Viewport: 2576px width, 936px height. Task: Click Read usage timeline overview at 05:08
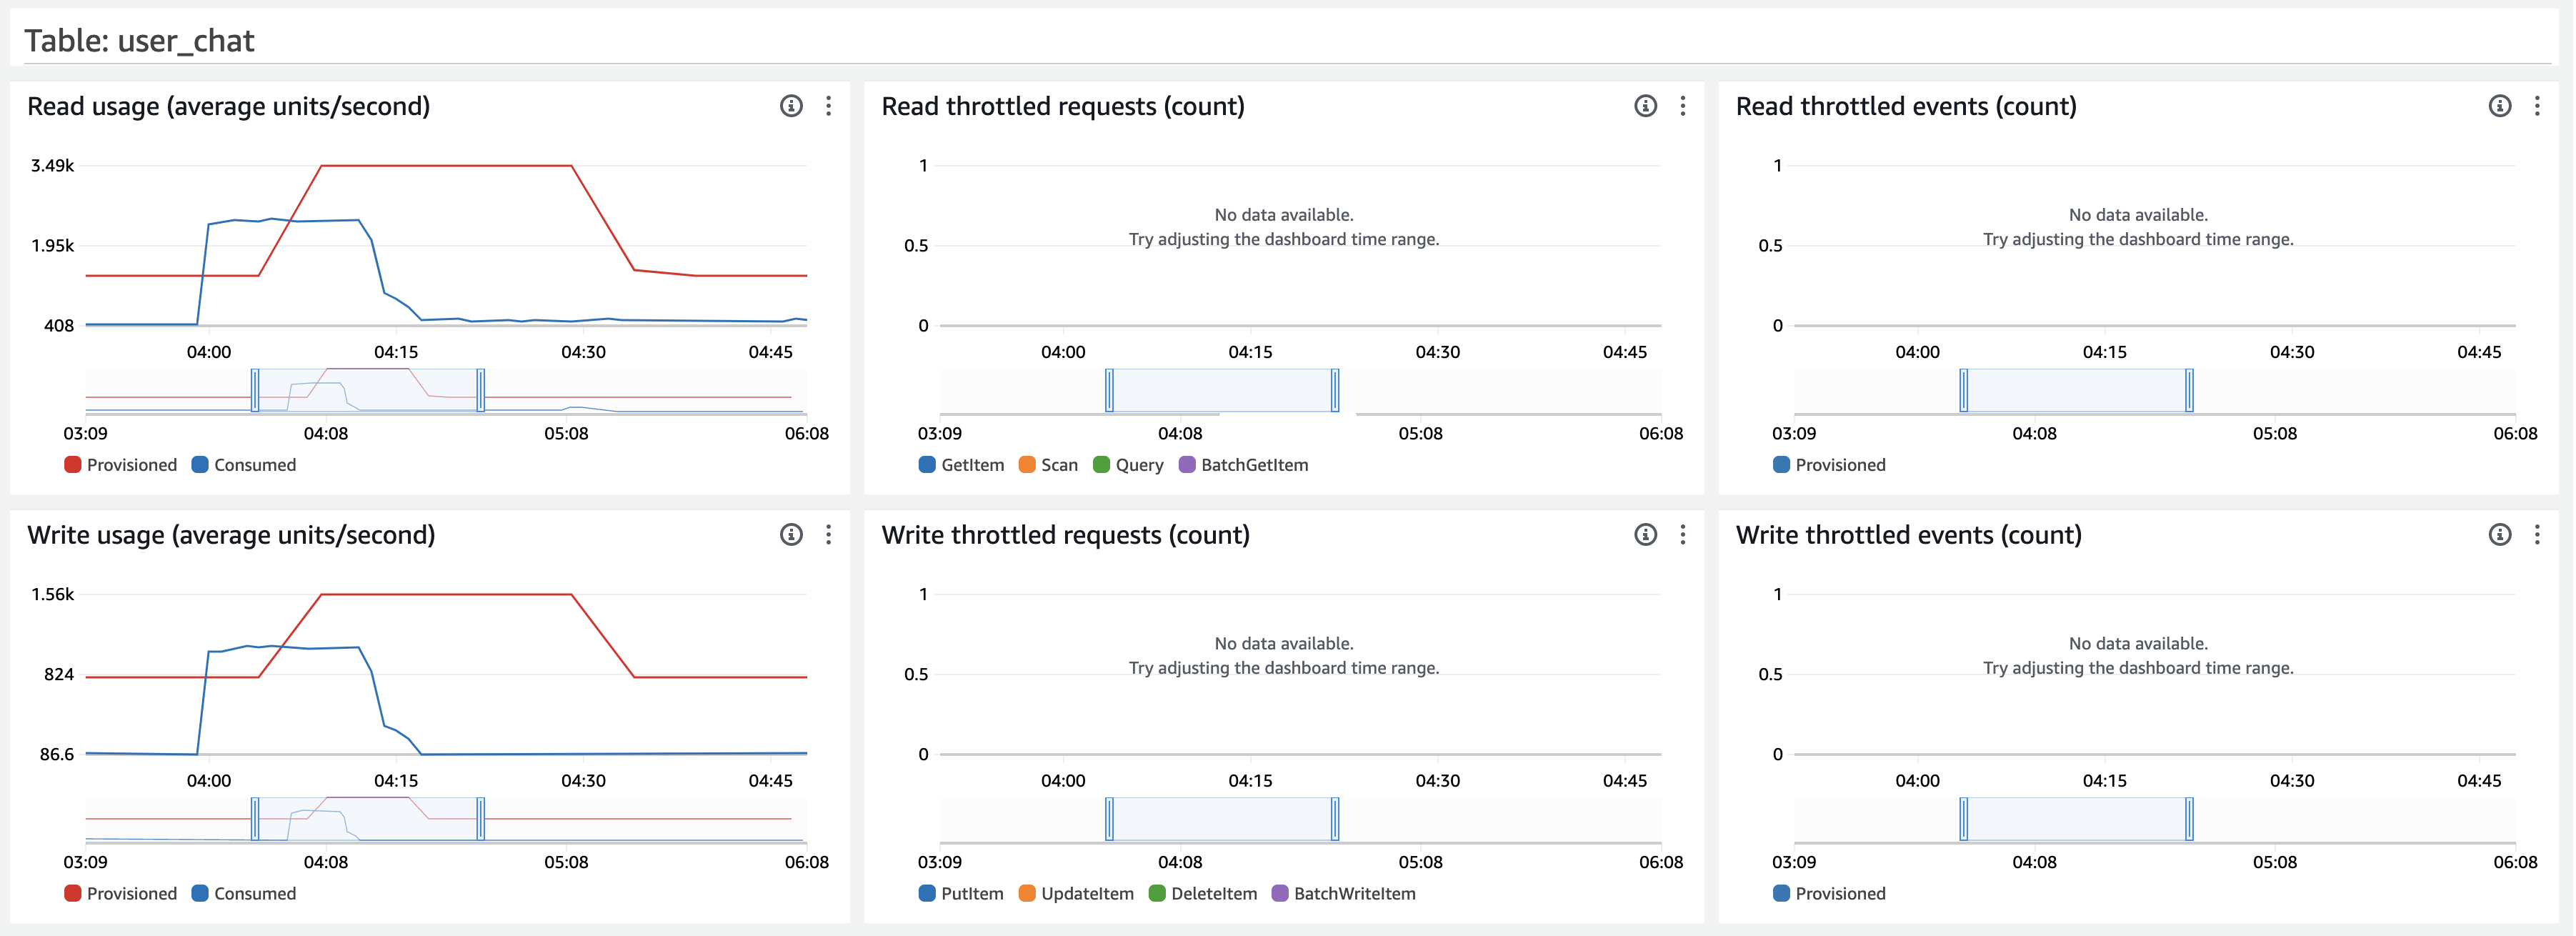click(x=566, y=392)
